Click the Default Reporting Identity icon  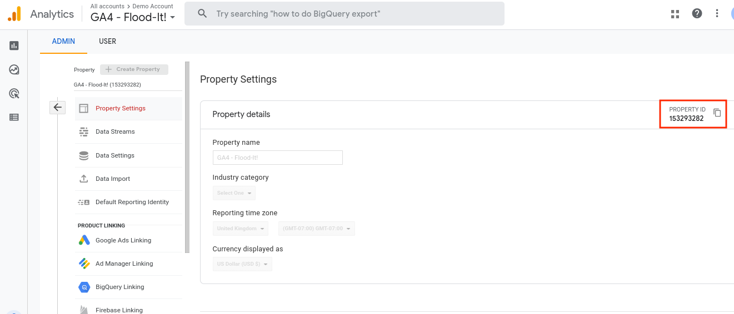(84, 202)
